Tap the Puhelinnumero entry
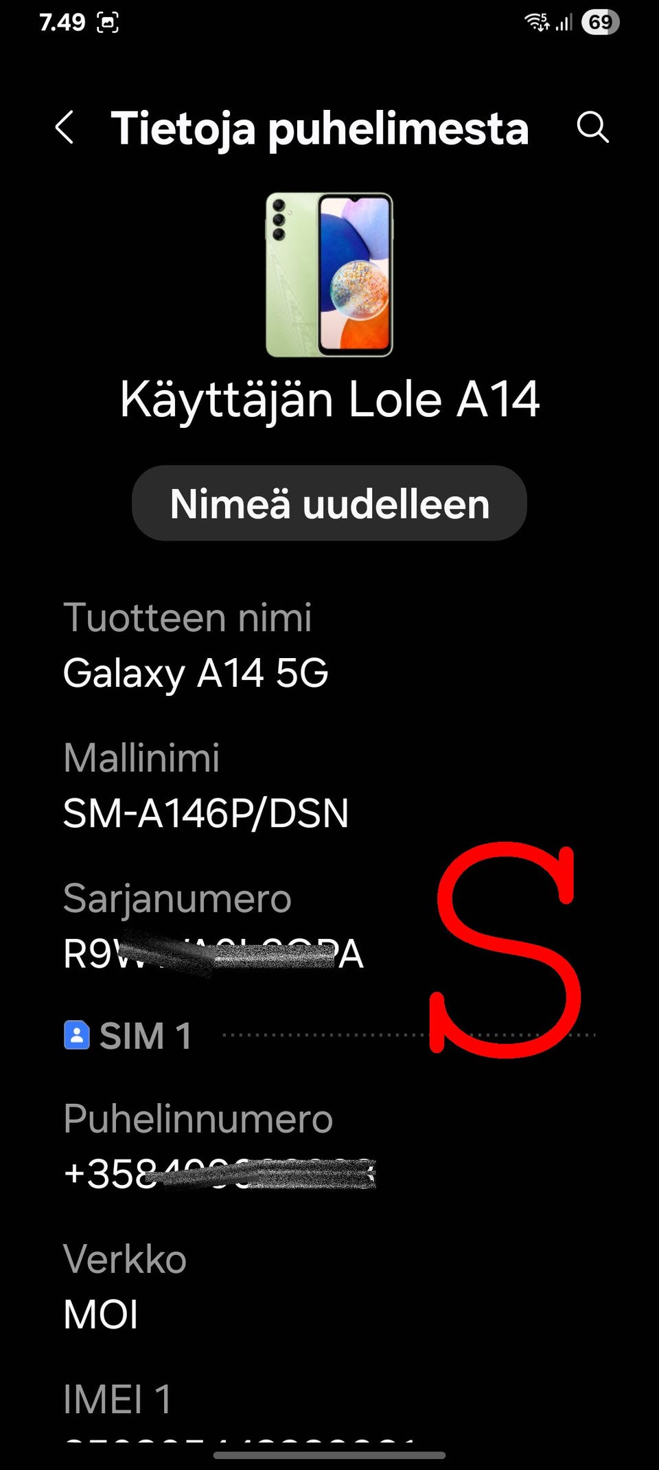This screenshot has height=1470, width=659. coord(329,1146)
